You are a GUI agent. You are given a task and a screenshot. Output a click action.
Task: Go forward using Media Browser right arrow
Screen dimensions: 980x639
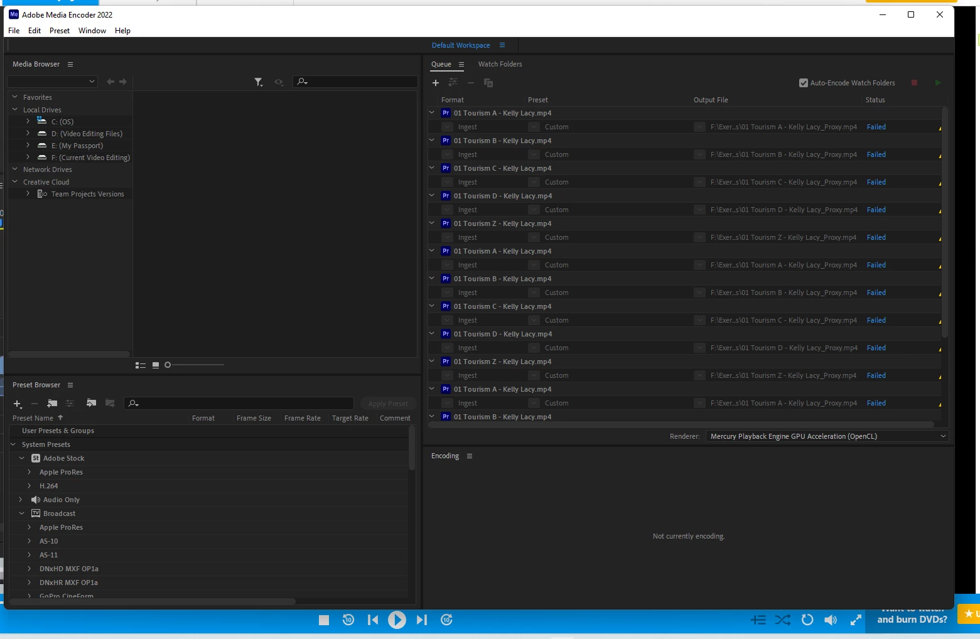point(123,82)
